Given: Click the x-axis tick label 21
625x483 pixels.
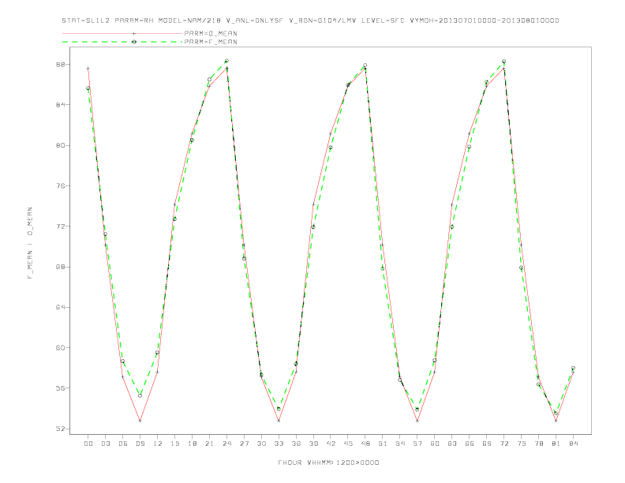Looking at the screenshot, I should pyautogui.click(x=209, y=444).
